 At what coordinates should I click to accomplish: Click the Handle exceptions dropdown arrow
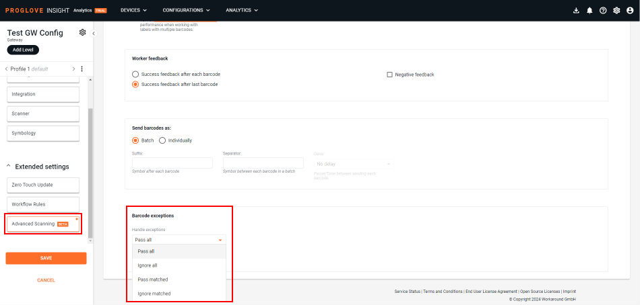(x=220, y=240)
